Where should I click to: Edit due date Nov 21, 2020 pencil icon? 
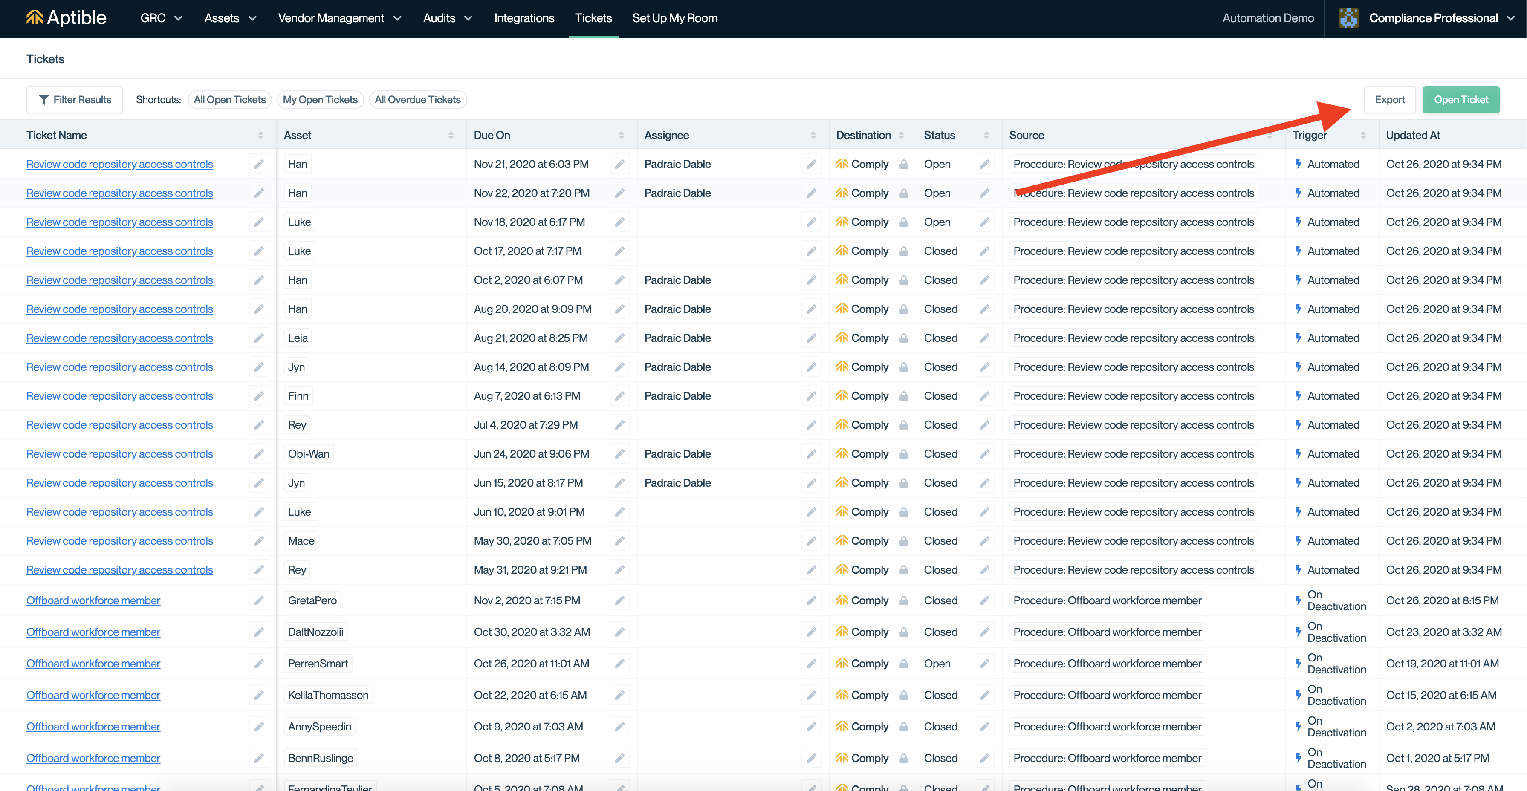[619, 164]
